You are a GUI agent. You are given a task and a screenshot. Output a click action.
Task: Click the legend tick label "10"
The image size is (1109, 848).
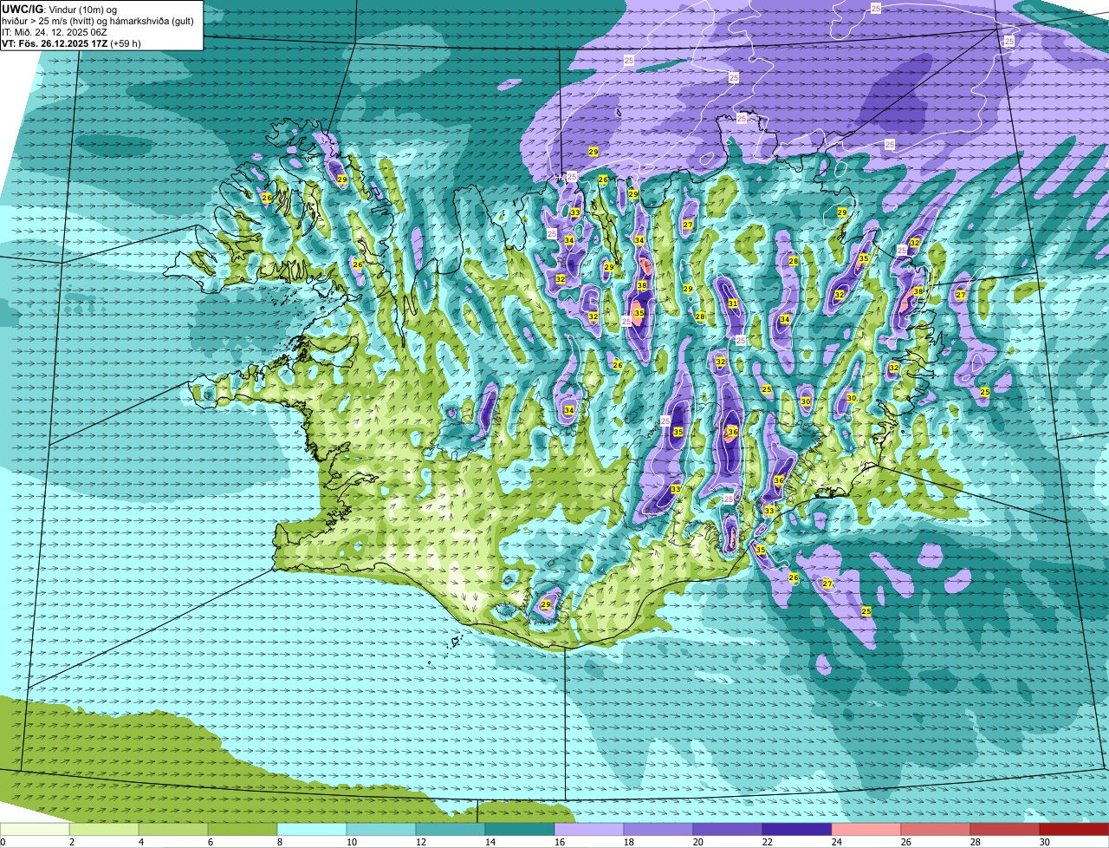pyautogui.click(x=351, y=842)
